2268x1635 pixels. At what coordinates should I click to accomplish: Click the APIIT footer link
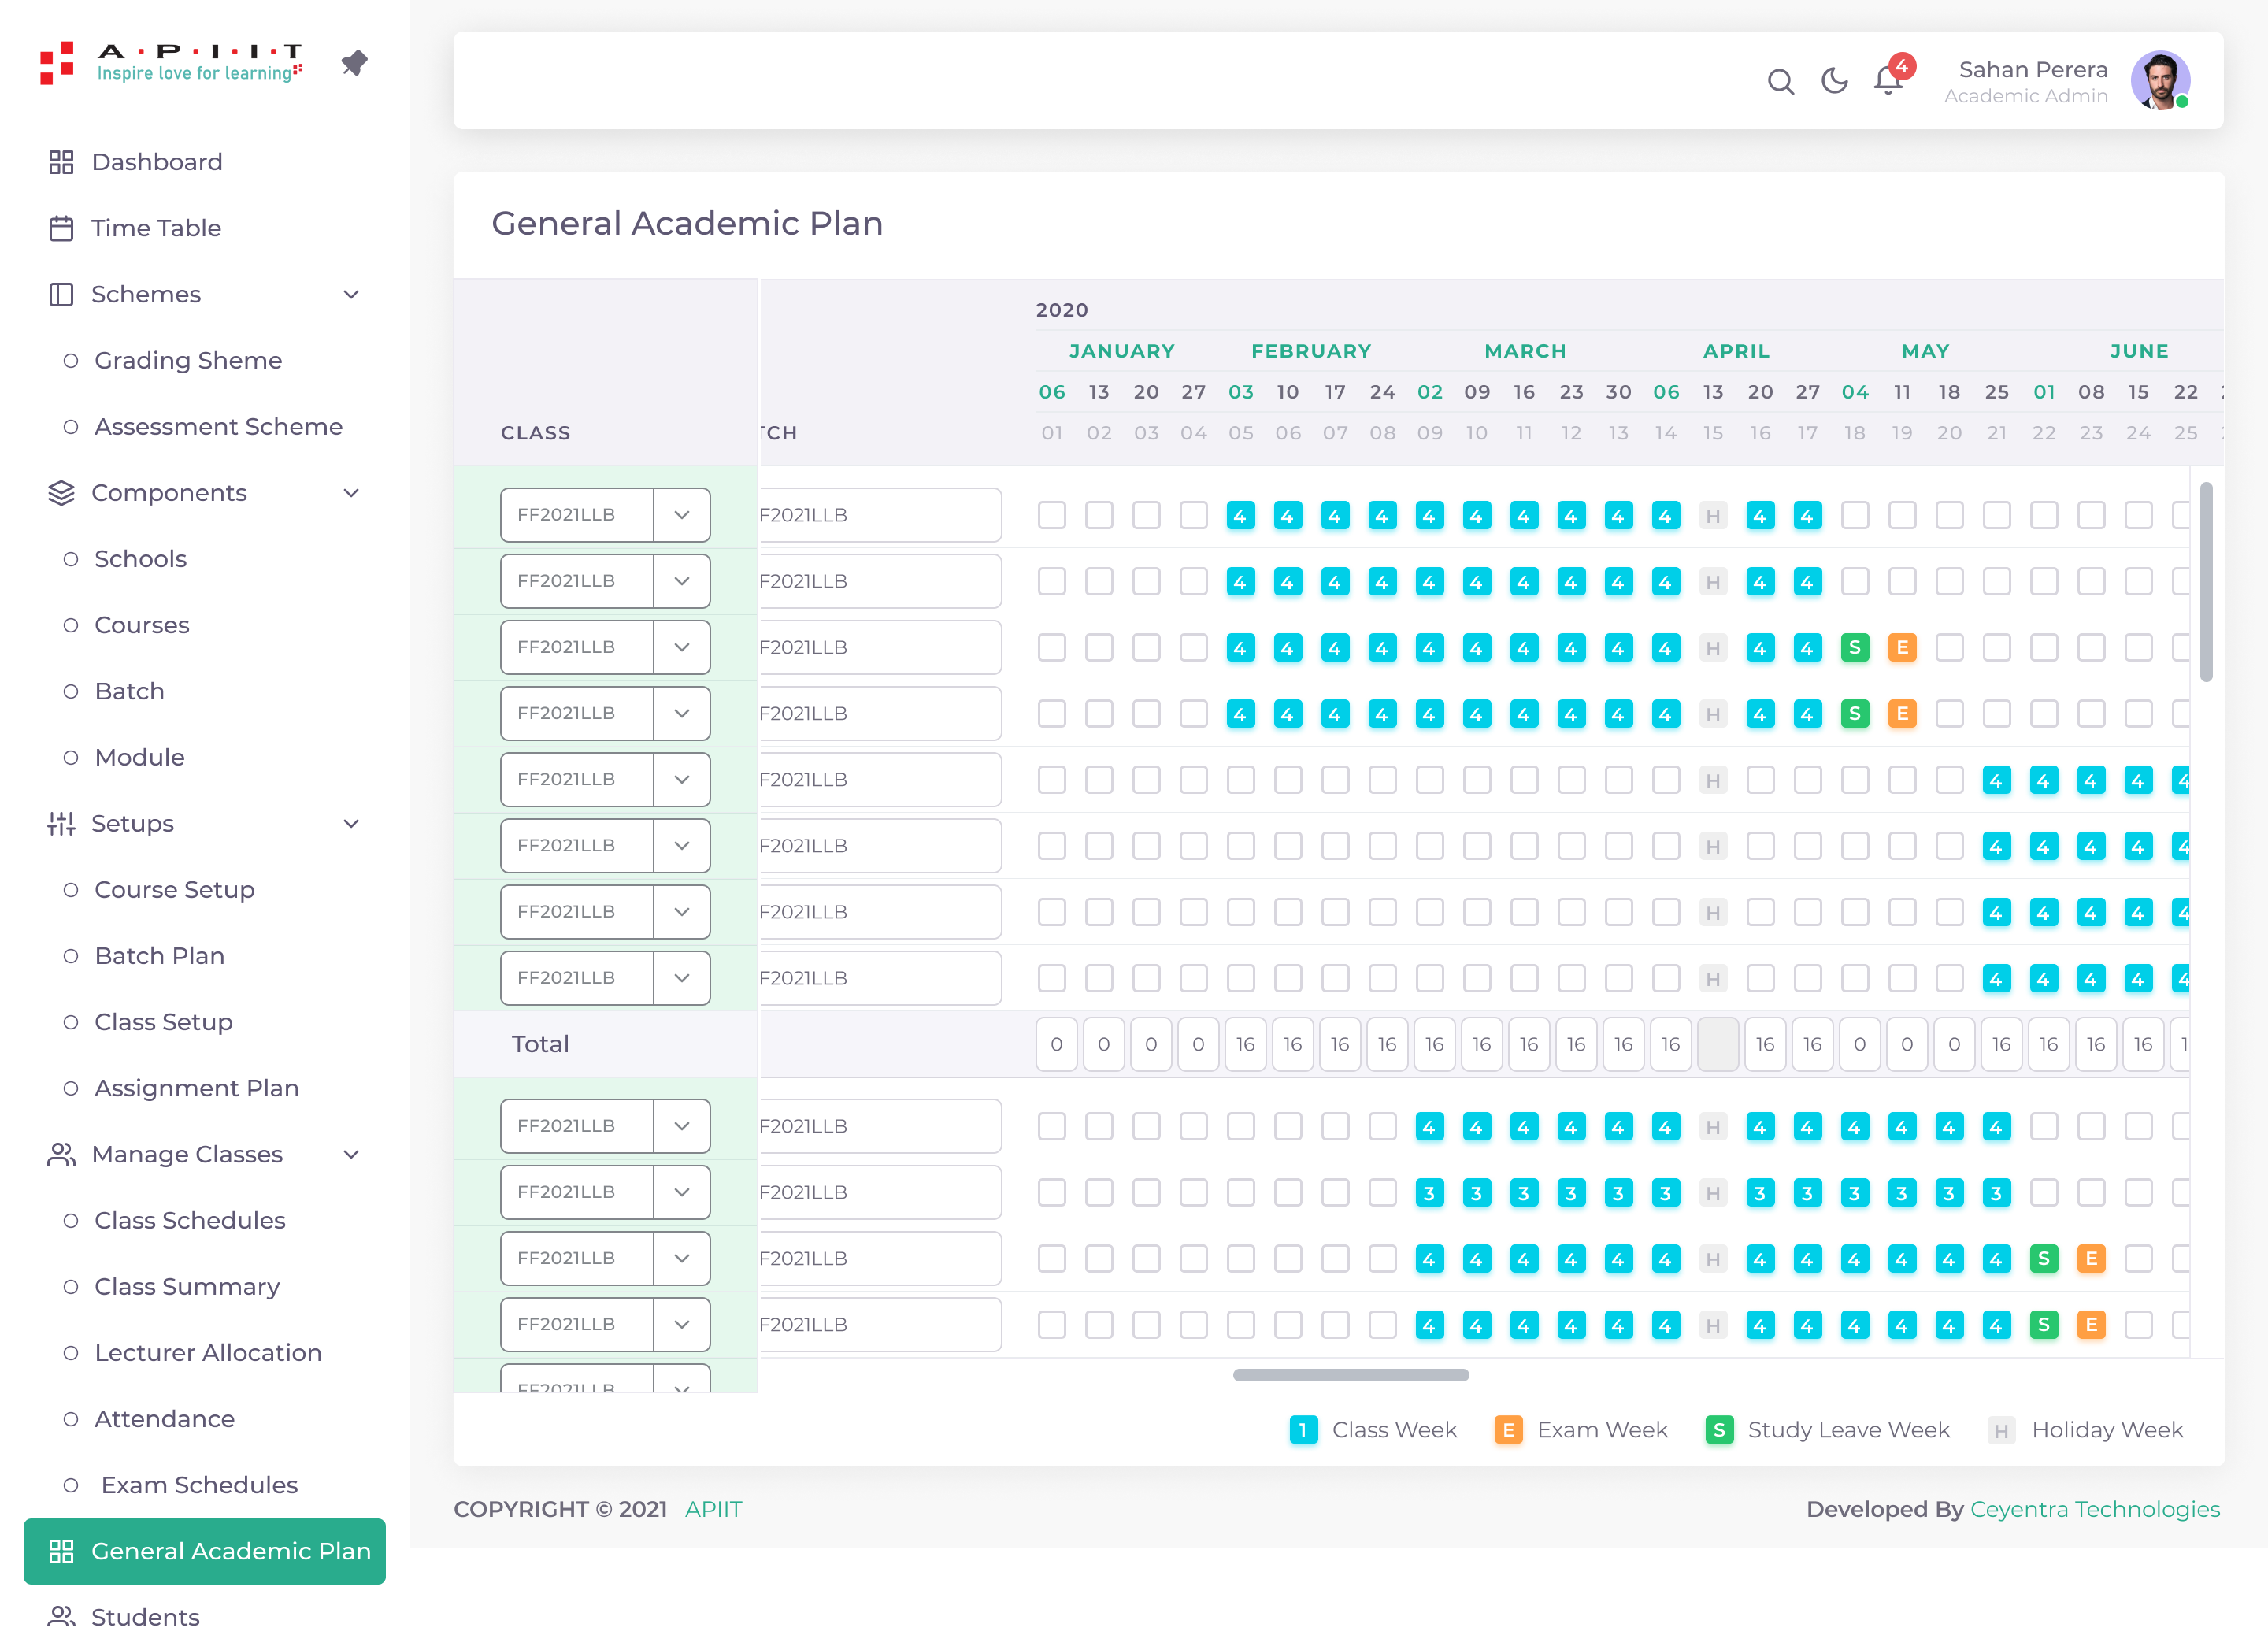(713, 1509)
